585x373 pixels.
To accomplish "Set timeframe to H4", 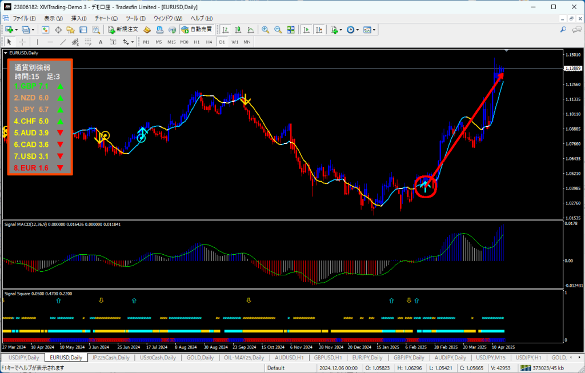I will pyautogui.click(x=209, y=42).
